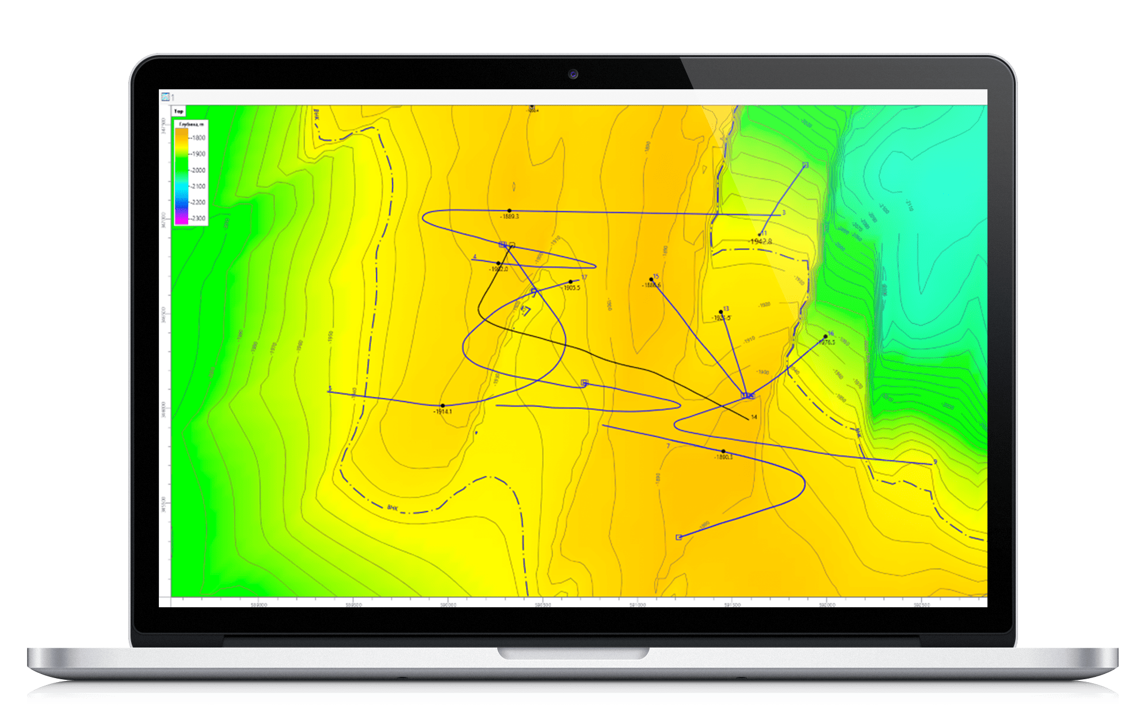Click the x-axis tick label 592000
1148x708 pixels.
[x=827, y=605]
